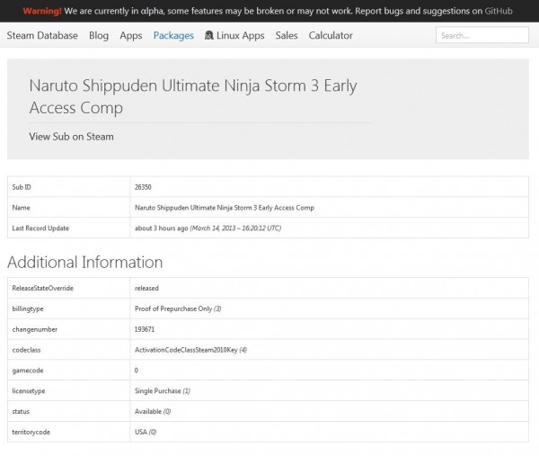Image resolution: width=539 pixels, height=456 pixels.
Task: Click the about 3 hours ago text
Action: [x=161, y=228]
